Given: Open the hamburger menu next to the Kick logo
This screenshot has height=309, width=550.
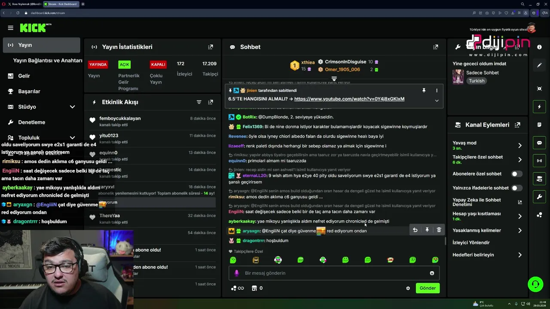Looking at the screenshot, I should click(x=10, y=28).
